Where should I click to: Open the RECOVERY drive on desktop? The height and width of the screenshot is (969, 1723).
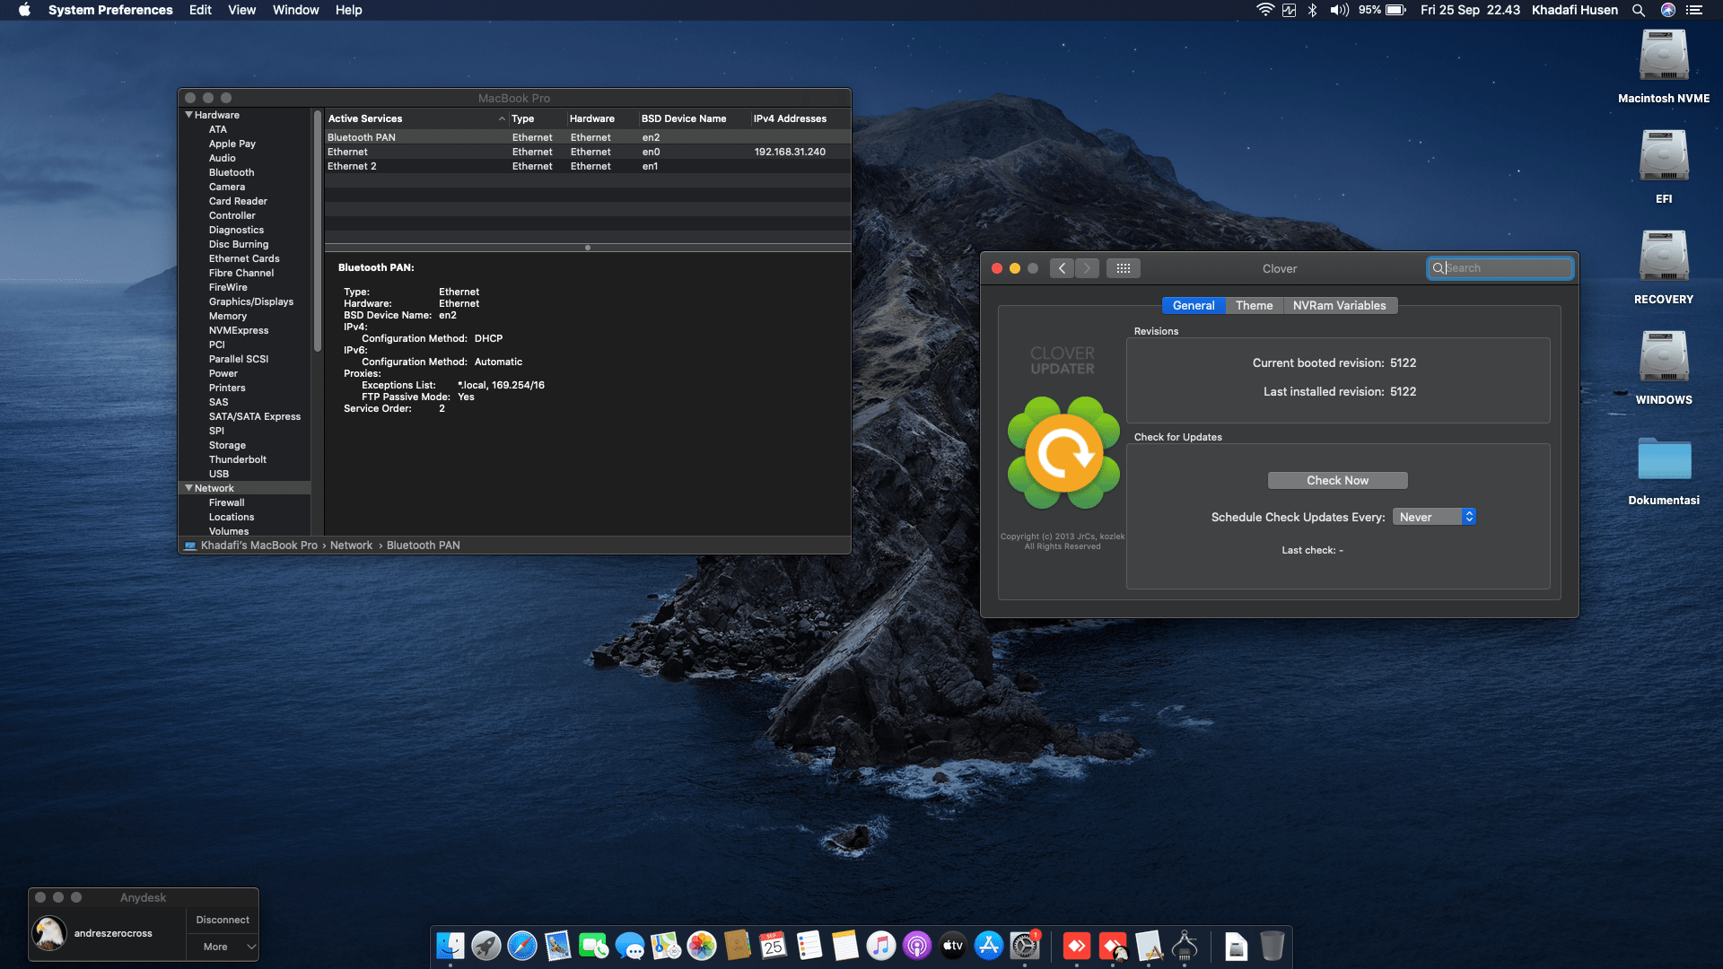point(1664,268)
